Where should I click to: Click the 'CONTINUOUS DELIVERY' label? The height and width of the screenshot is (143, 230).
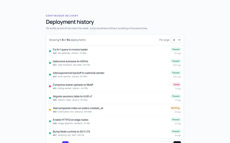(x=62, y=16)
